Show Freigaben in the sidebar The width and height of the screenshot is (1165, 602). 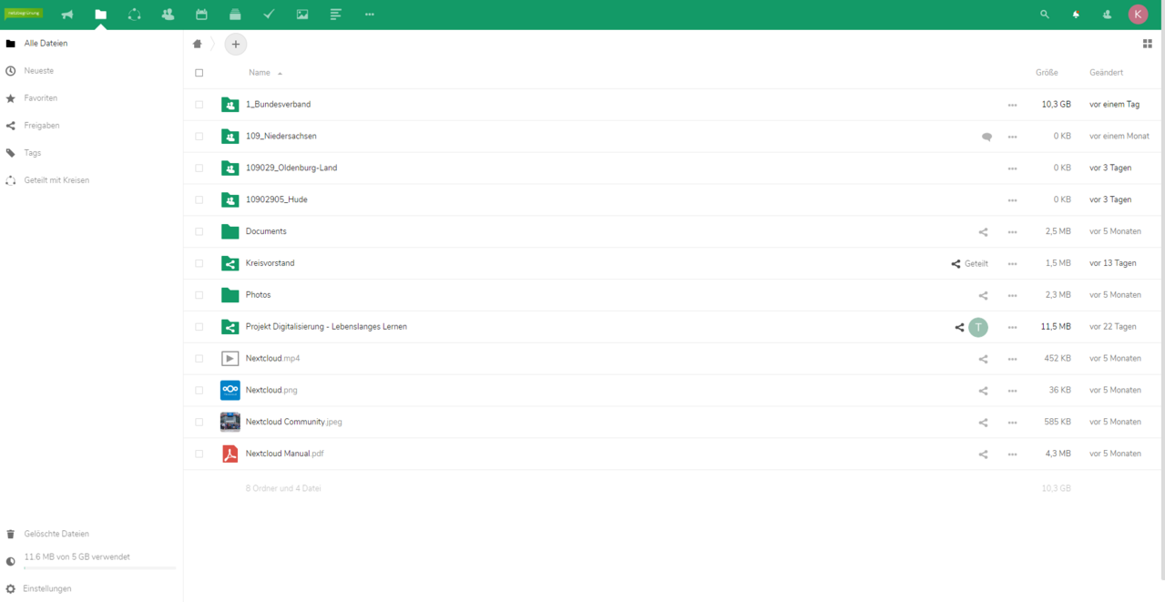[42, 126]
